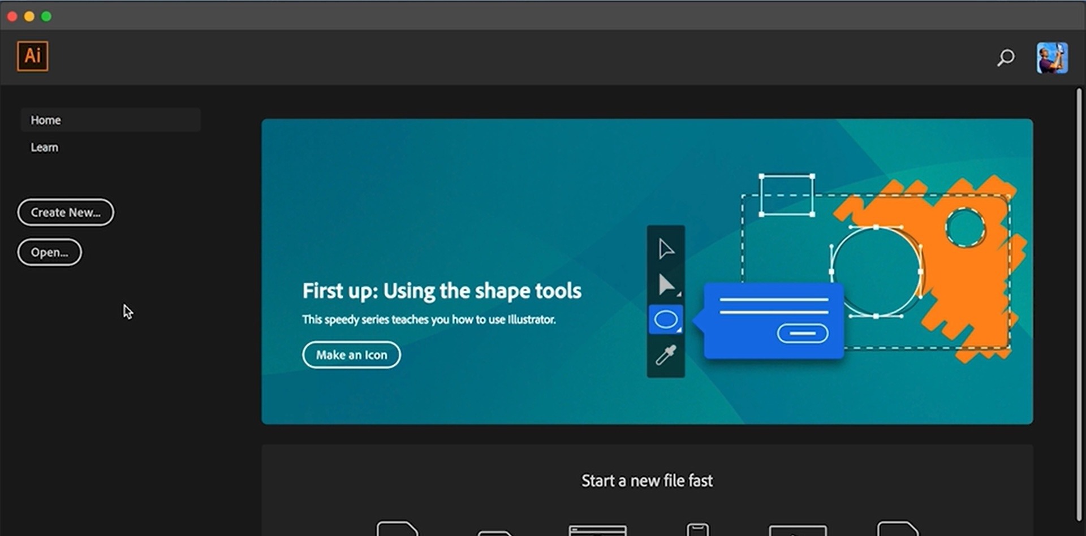Viewport: 1086px width, 536px height.
Task: Choose the video screen preset icon
Action: tap(797, 530)
